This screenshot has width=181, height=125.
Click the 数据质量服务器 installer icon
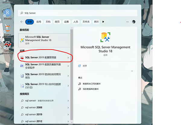pos(22,66)
